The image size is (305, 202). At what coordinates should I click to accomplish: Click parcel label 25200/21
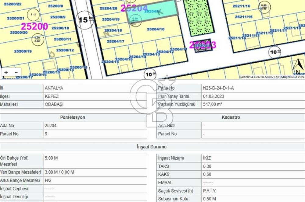[16, 19]
